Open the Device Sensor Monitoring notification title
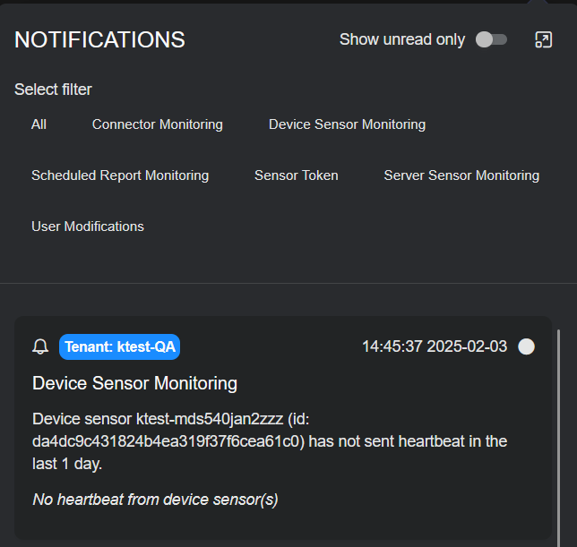577x547 pixels. [134, 383]
